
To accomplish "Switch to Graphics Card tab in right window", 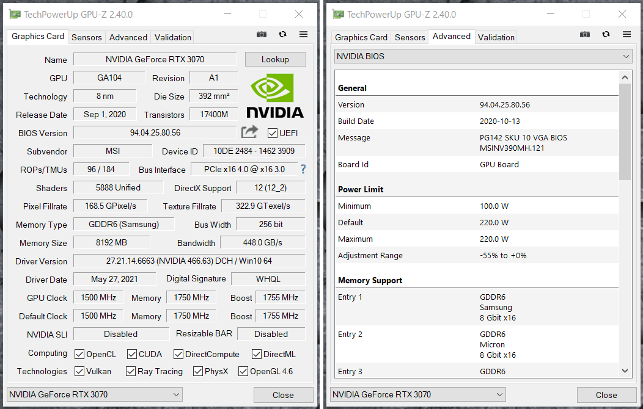I will pos(361,37).
